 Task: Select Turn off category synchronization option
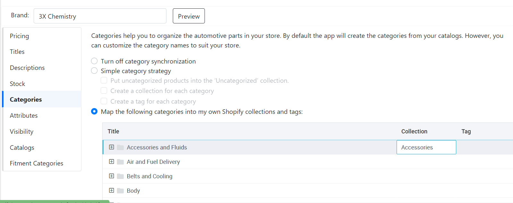(x=94, y=61)
